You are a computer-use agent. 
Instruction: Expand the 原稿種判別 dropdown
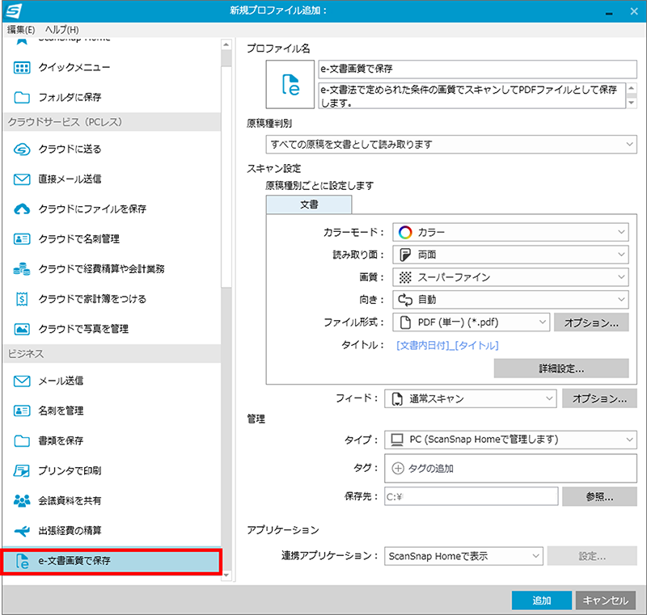[450, 145]
